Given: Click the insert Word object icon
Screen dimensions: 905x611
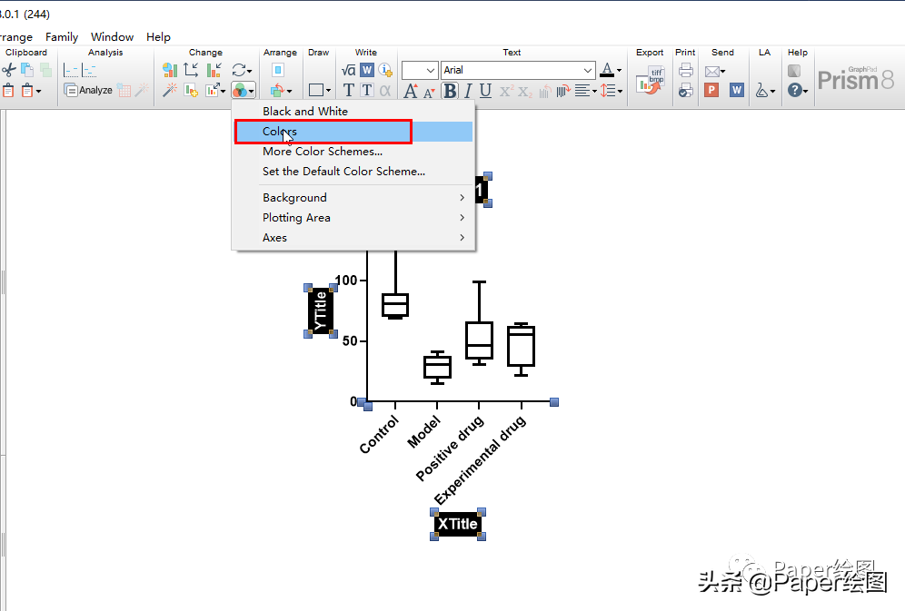Looking at the screenshot, I should [x=366, y=70].
